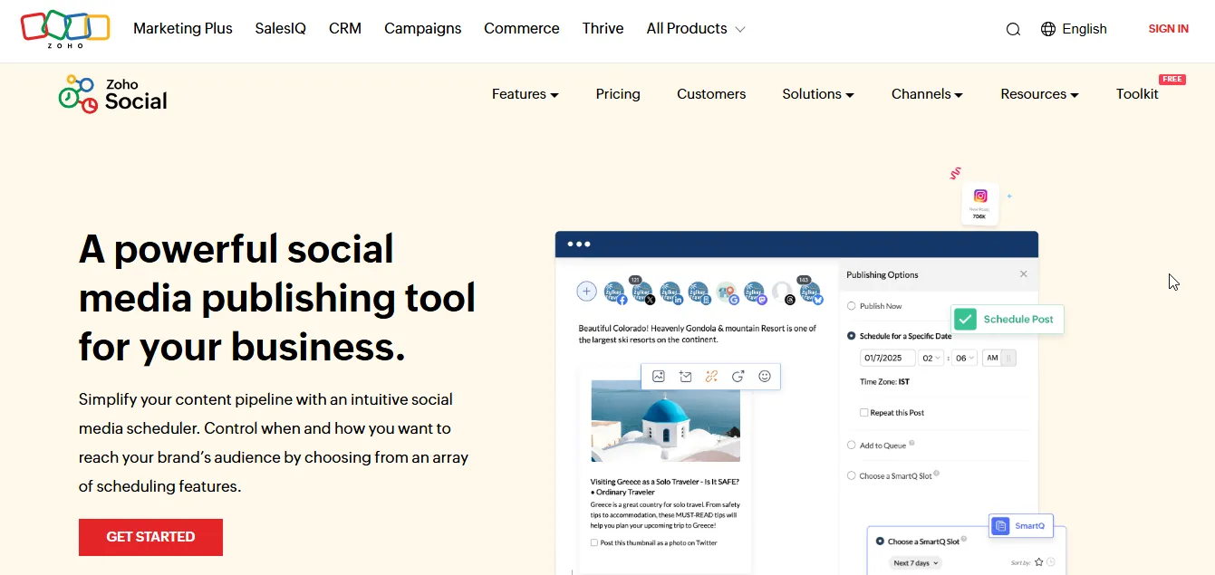Open Commerce from the top menu
This screenshot has width=1215, height=575.
point(522,29)
